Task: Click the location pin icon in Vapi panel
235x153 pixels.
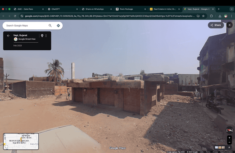Action: 42,36
